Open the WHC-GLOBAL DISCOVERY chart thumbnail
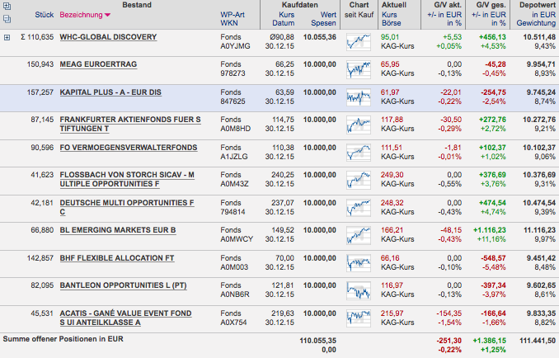 click(x=359, y=42)
